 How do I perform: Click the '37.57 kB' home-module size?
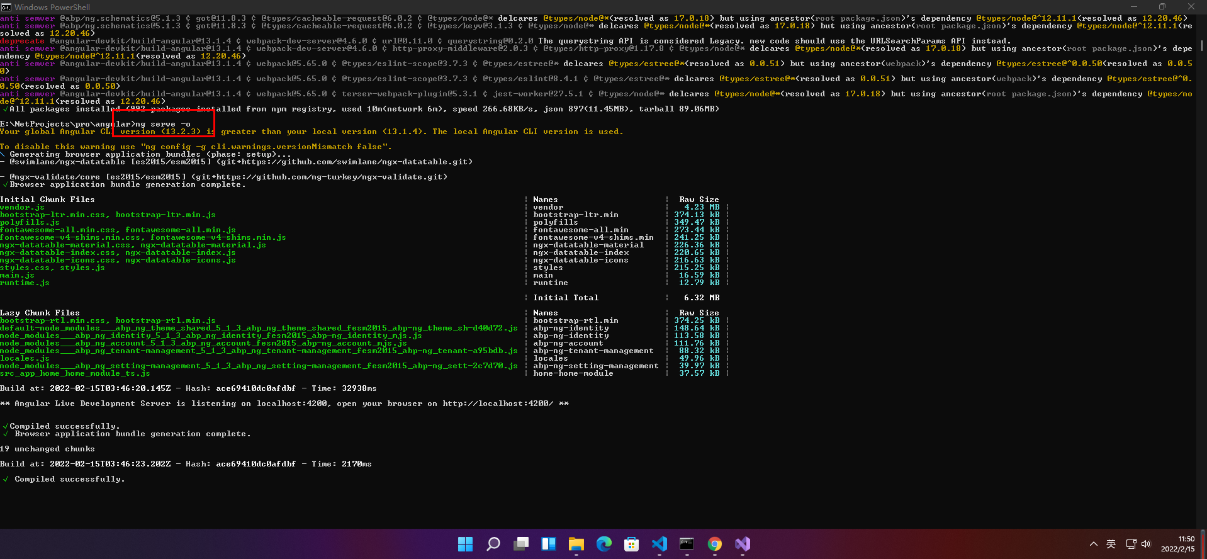tap(699, 373)
